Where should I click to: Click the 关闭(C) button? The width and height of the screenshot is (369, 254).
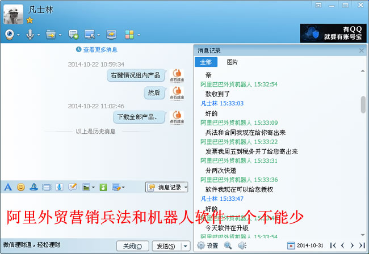click(x=133, y=246)
